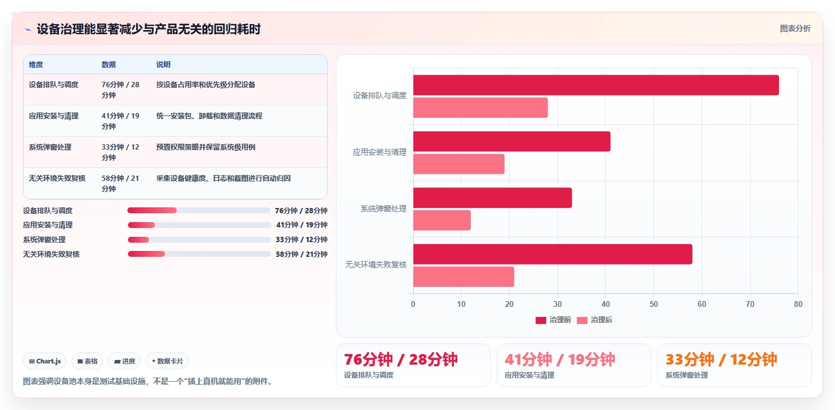The width and height of the screenshot is (835, 410).
Task: Click the chart axis label 应用安装与清理
Action: pyautogui.click(x=379, y=152)
